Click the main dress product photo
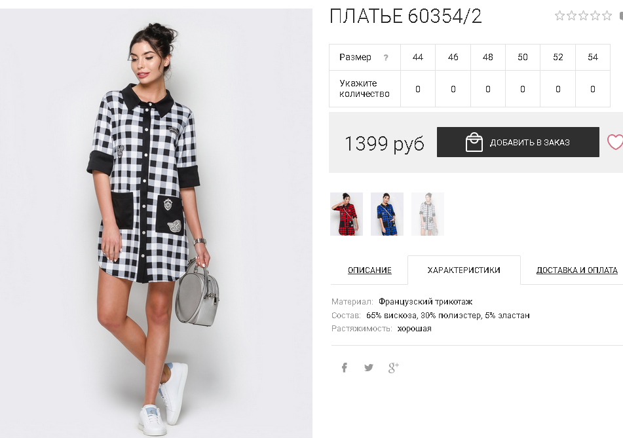This screenshot has width=623, height=438. pyautogui.click(x=156, y=223)
